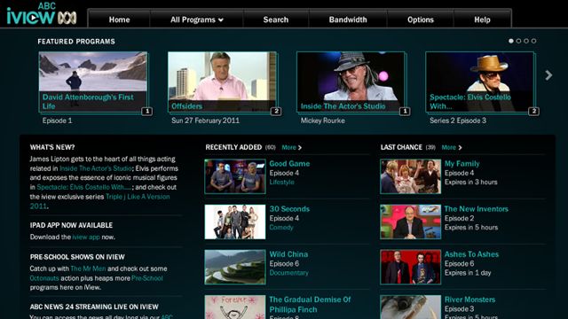Click the Ashes To Ashes title link
This screenshot has width=568, height=319.
point(471,254)
